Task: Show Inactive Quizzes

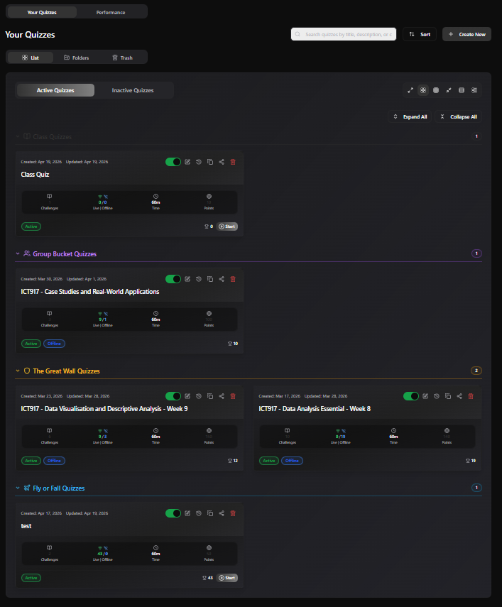Action: tap(133, 90)
